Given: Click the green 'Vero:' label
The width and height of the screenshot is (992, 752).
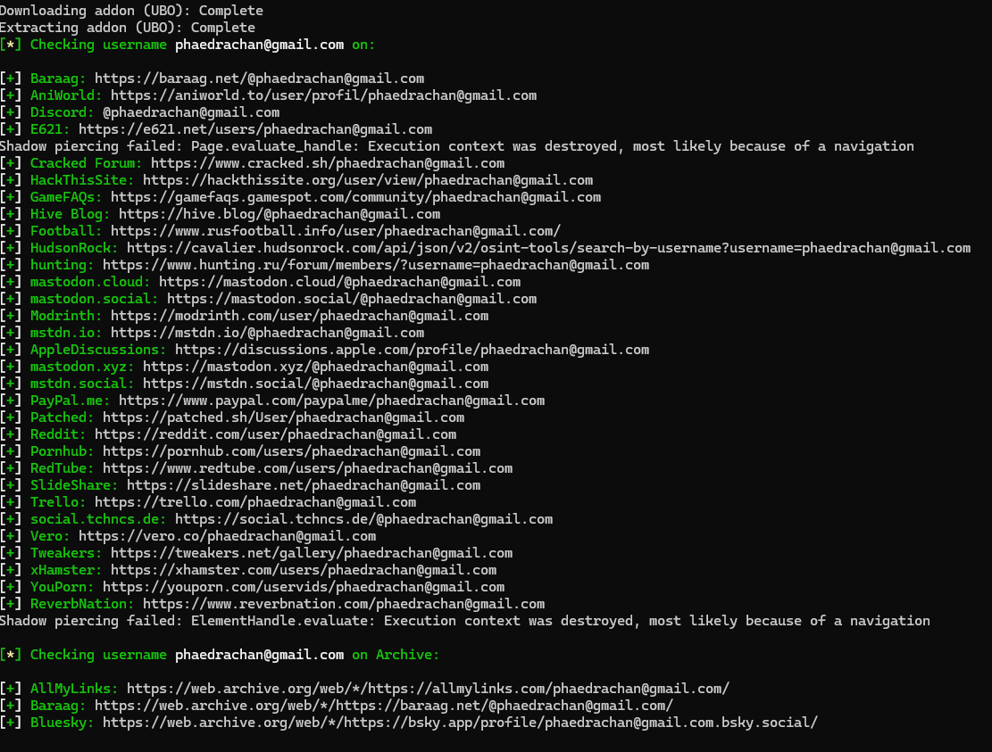Looking at the screenshot, I should (x=50, y=536).
